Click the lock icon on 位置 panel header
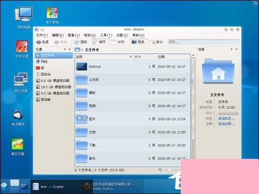The height and width of the screenshot is (194, 259). point(65,49)
